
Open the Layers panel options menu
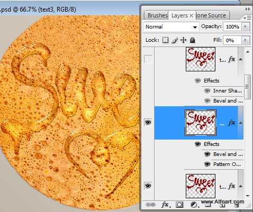click(247, 17)
